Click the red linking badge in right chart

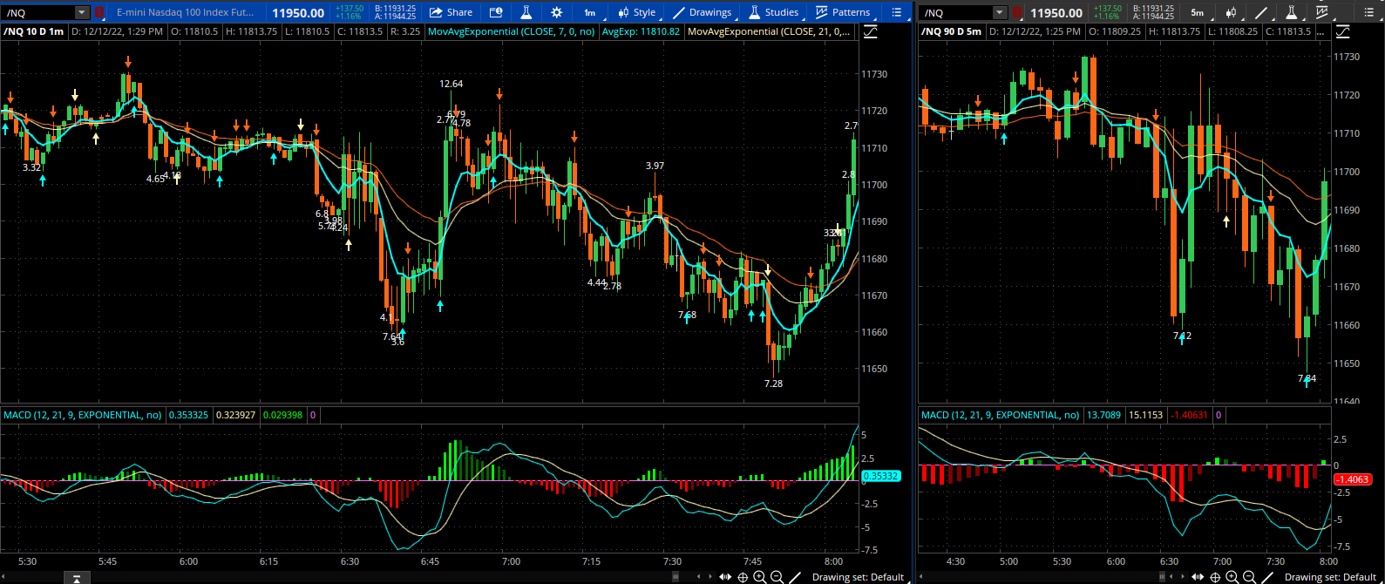tap(1016, 12)
